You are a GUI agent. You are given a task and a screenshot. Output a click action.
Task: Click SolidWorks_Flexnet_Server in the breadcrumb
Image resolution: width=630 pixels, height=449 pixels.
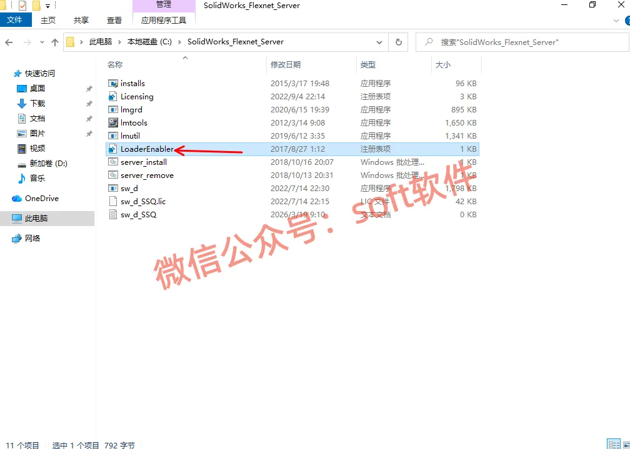tap(236, 42)
